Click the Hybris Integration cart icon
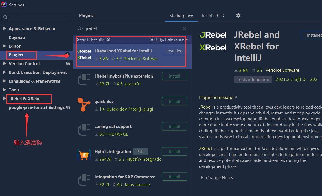This screenshot has height=196, width=322. [x=84, y=155]
